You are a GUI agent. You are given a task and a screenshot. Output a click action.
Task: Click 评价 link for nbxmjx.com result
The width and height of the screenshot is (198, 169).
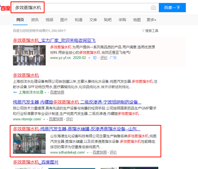pyautogui.click(x=70, y=119)
